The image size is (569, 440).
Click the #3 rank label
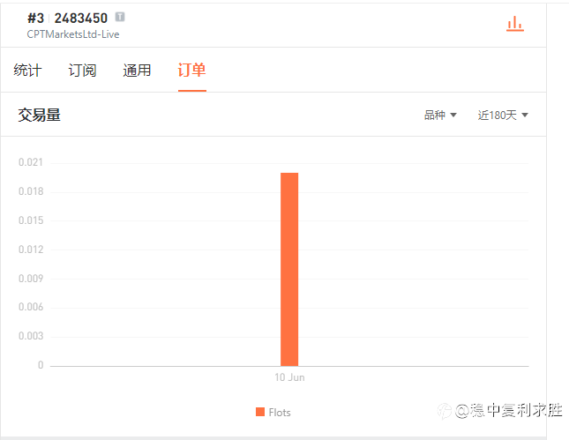click(35, 19)
